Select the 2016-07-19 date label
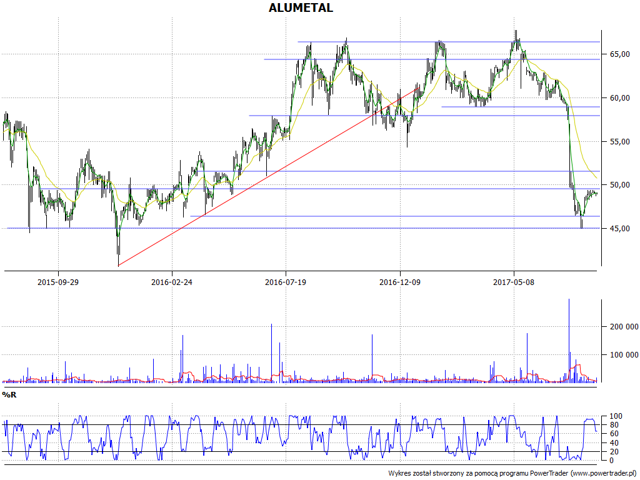The width and height of the screenshot is (640, 480). pyautogui.click(x=286, y=282)
